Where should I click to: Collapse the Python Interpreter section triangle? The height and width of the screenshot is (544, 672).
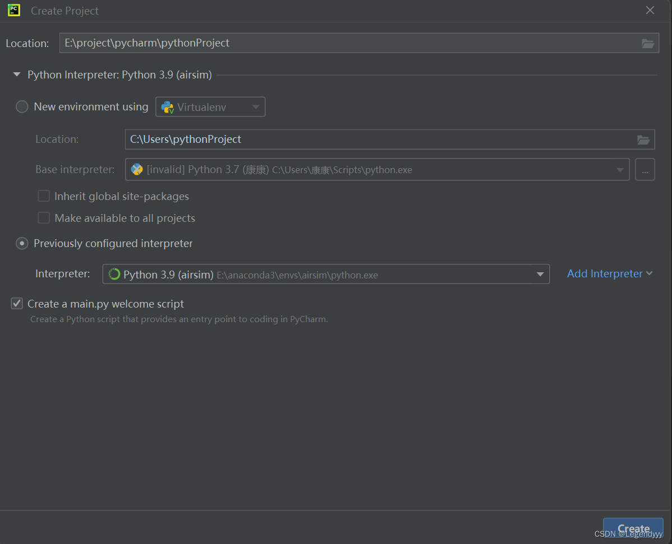(x=17, y=75)
